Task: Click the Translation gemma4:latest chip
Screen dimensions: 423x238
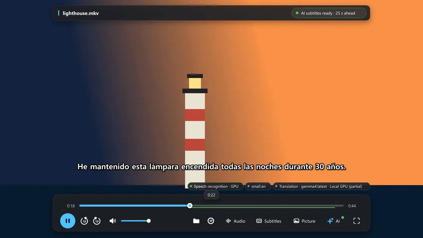Action: click(x=321, y=186)
